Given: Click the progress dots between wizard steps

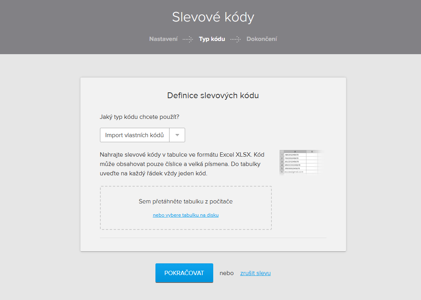Looking at the screenshot, I should click(187, 39).
